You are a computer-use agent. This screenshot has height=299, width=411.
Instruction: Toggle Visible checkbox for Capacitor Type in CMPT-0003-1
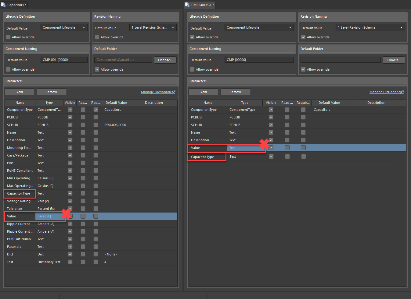271,157
